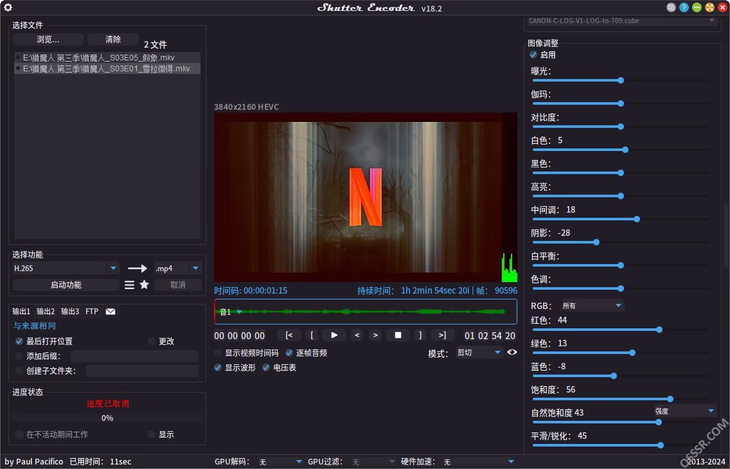Enable 在不活动期间工作 checkbox

pos(19,434)
